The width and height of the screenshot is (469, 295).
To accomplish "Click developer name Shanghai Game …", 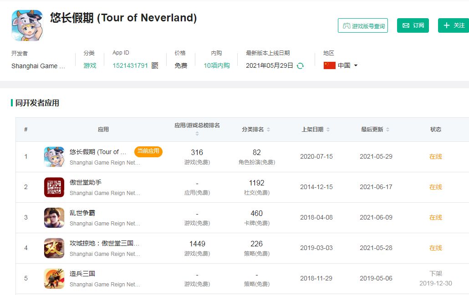I will pos(38,66).
